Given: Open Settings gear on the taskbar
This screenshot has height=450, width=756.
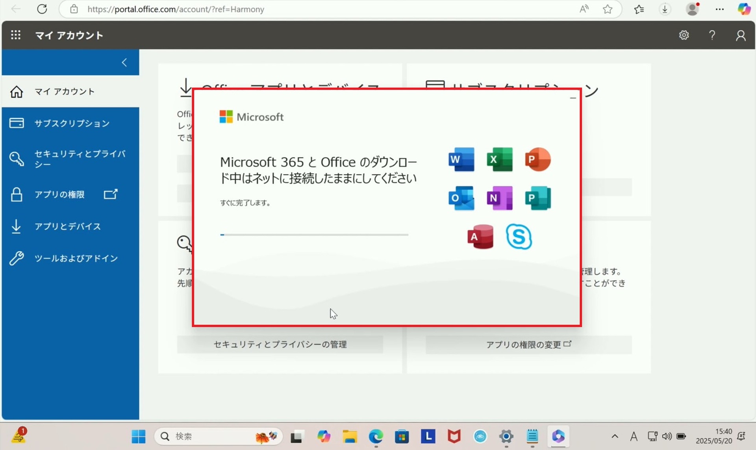Looking at the screenshot, I should click(506, 436).
